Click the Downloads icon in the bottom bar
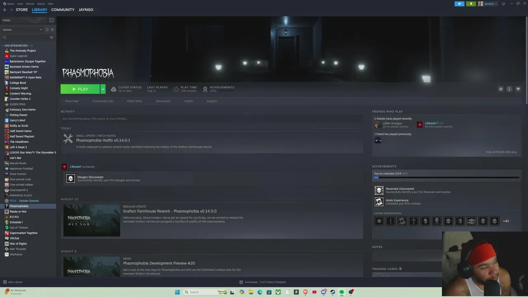This screenshot has width=528, height=297. click(241, 282)
